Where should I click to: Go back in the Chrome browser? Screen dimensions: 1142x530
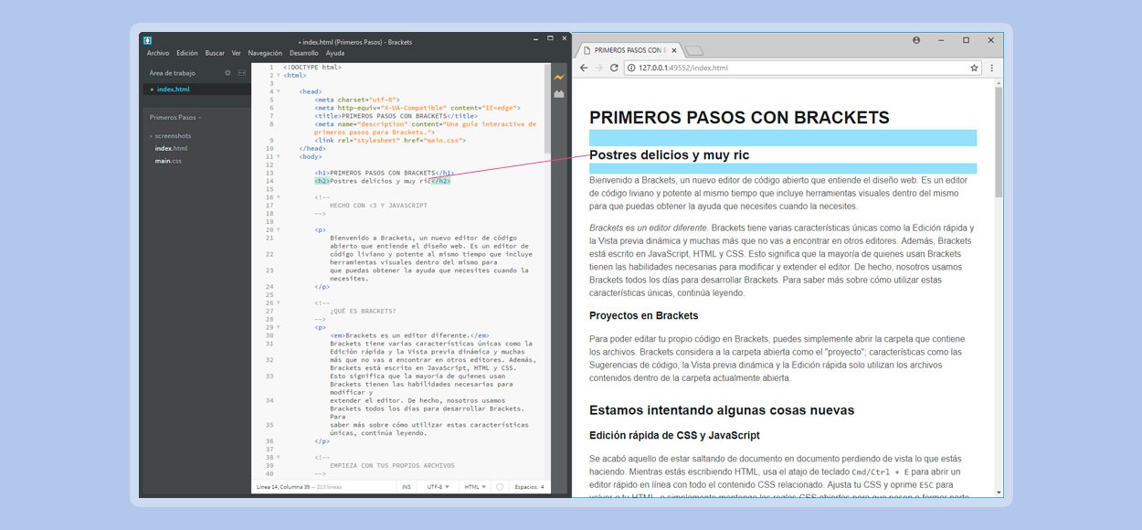[x=584, y=68]
